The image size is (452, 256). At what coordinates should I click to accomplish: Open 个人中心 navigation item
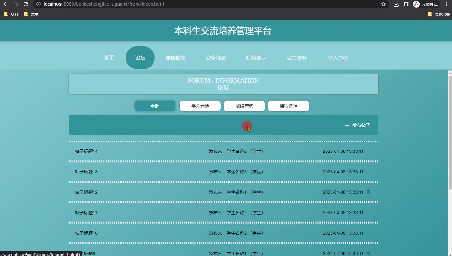[338, 58]
